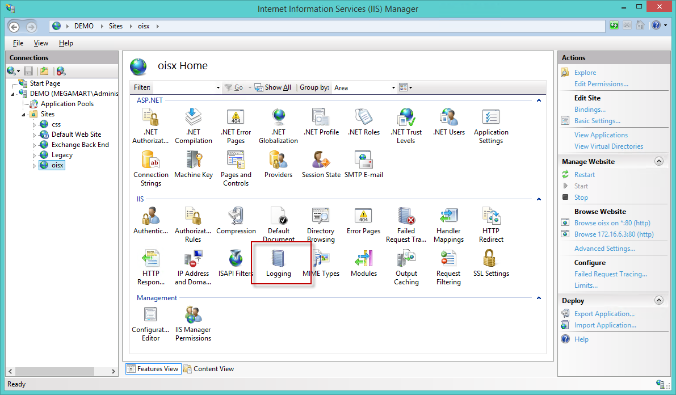Open .NET Trust Levels feature
This screenshot has height=395, width=676.
pos(406,126)
